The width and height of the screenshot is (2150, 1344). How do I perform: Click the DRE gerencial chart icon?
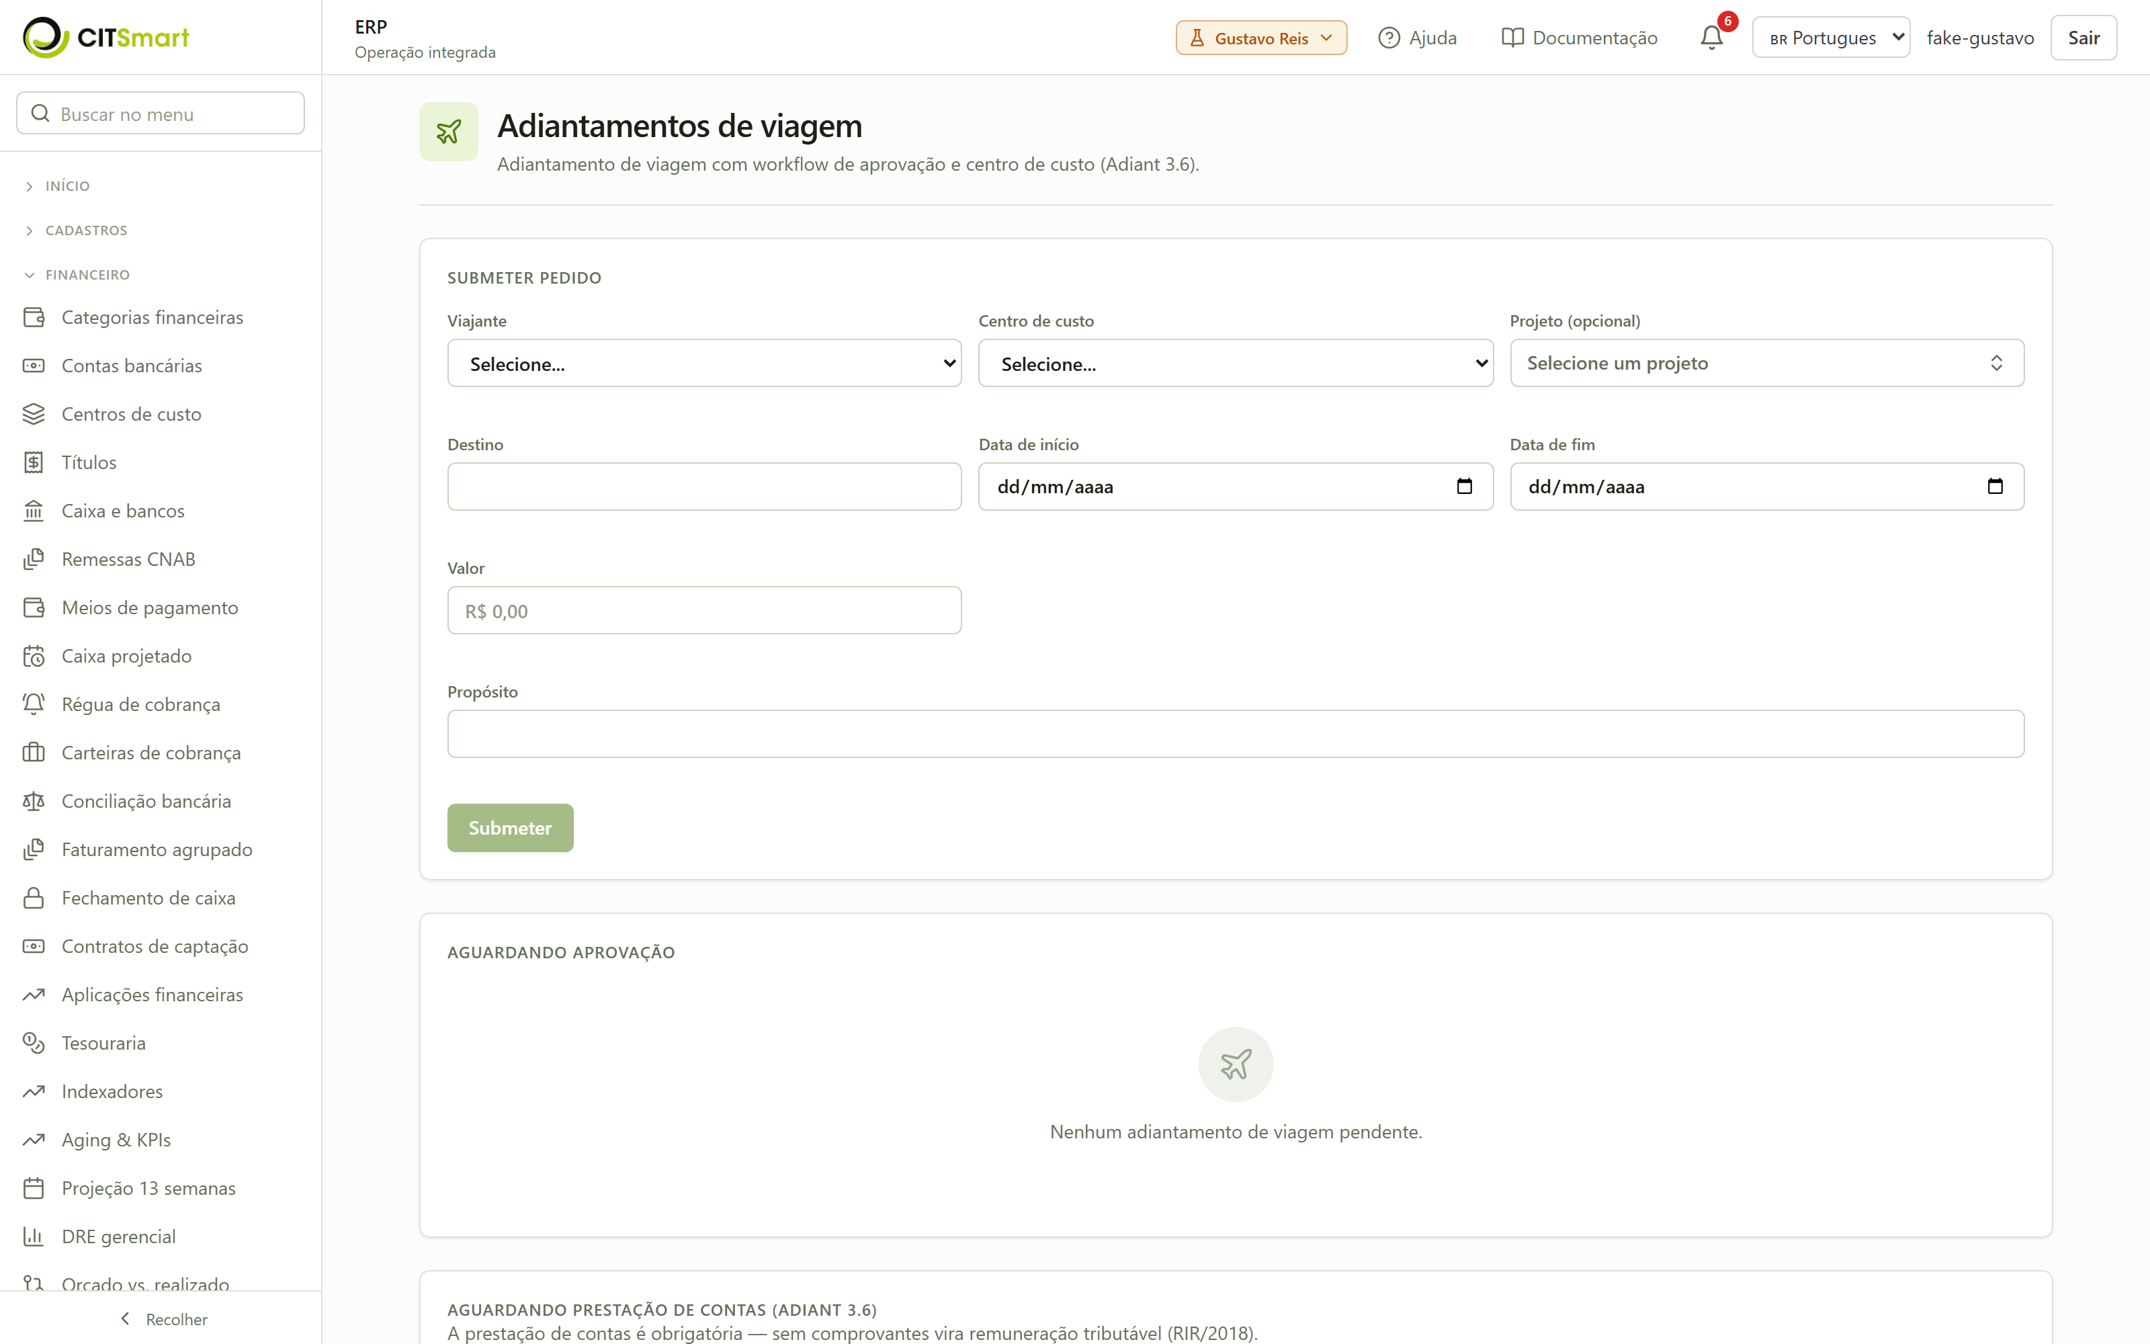34,1236
